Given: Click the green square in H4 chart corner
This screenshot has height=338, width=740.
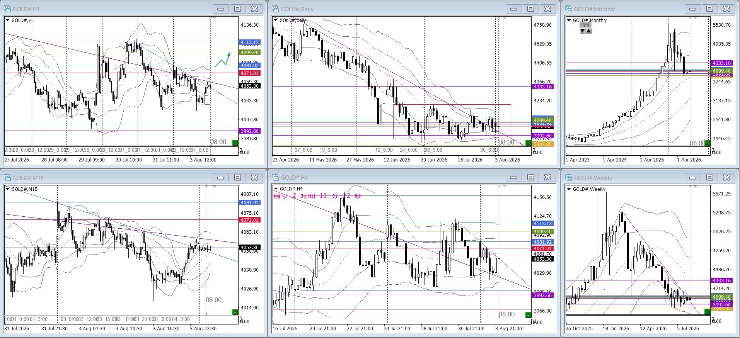Looking at the screenshot, I should pos(529,315).
